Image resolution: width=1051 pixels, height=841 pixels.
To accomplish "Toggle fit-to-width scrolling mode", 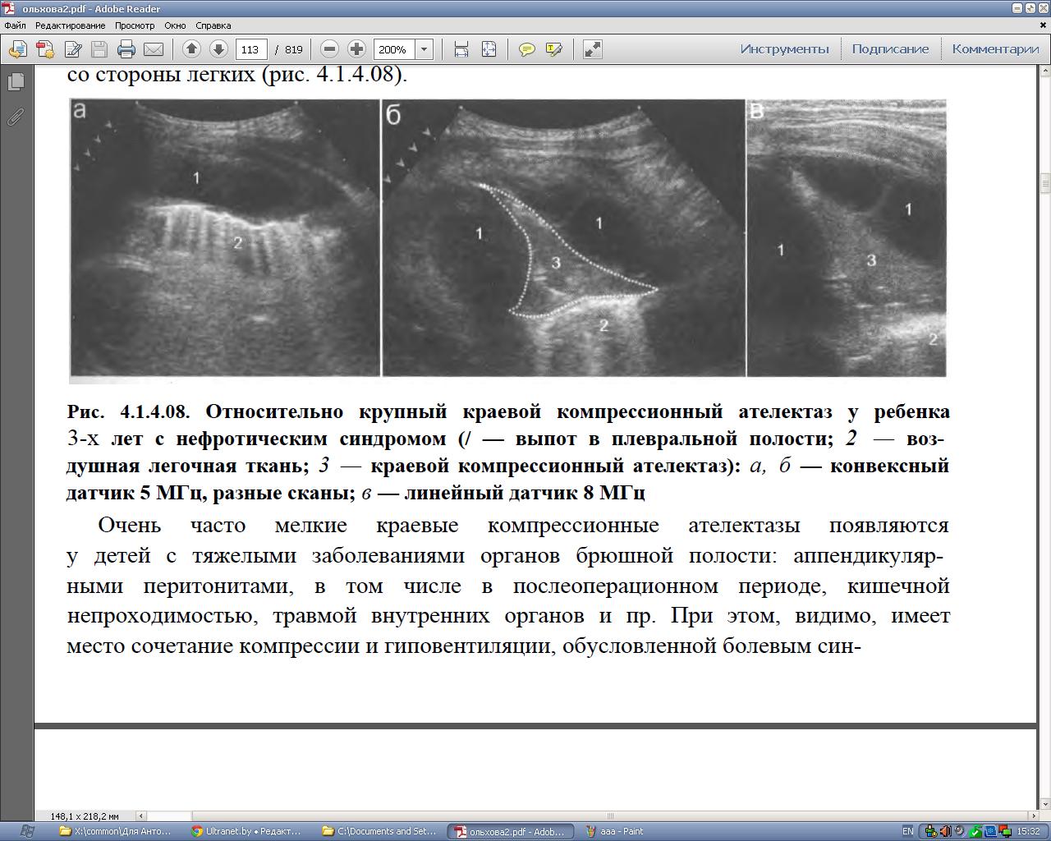I will [x=461, y=49].
